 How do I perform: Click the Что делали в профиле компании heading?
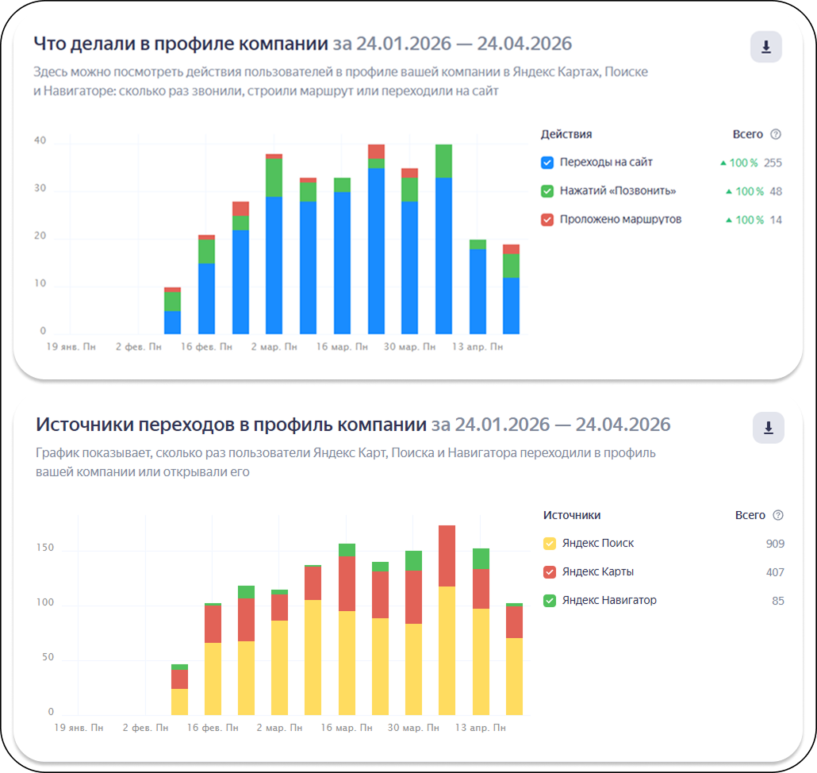click(181, 44)
